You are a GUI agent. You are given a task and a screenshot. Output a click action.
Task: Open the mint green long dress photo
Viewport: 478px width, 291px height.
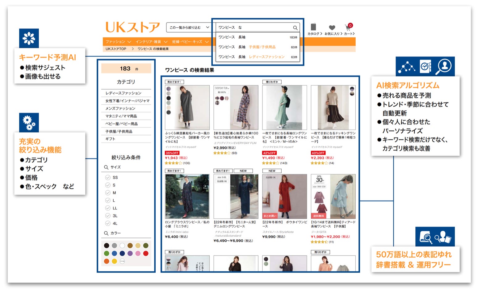(285, 108)
